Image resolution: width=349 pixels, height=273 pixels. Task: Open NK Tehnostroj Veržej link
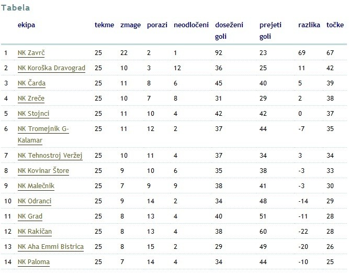pyautogui.click(x=50, y=156)
